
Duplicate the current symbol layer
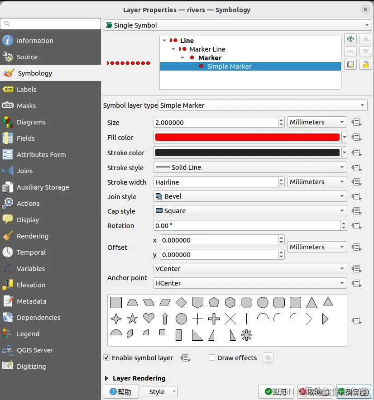click(350, 64)
